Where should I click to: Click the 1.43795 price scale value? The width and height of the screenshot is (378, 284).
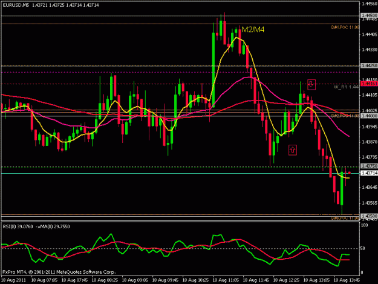(x=370, y=157)
